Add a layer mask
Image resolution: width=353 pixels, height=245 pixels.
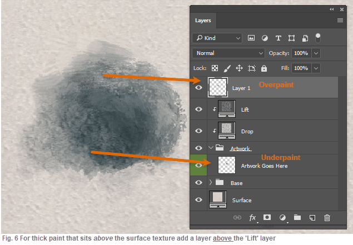267,218
